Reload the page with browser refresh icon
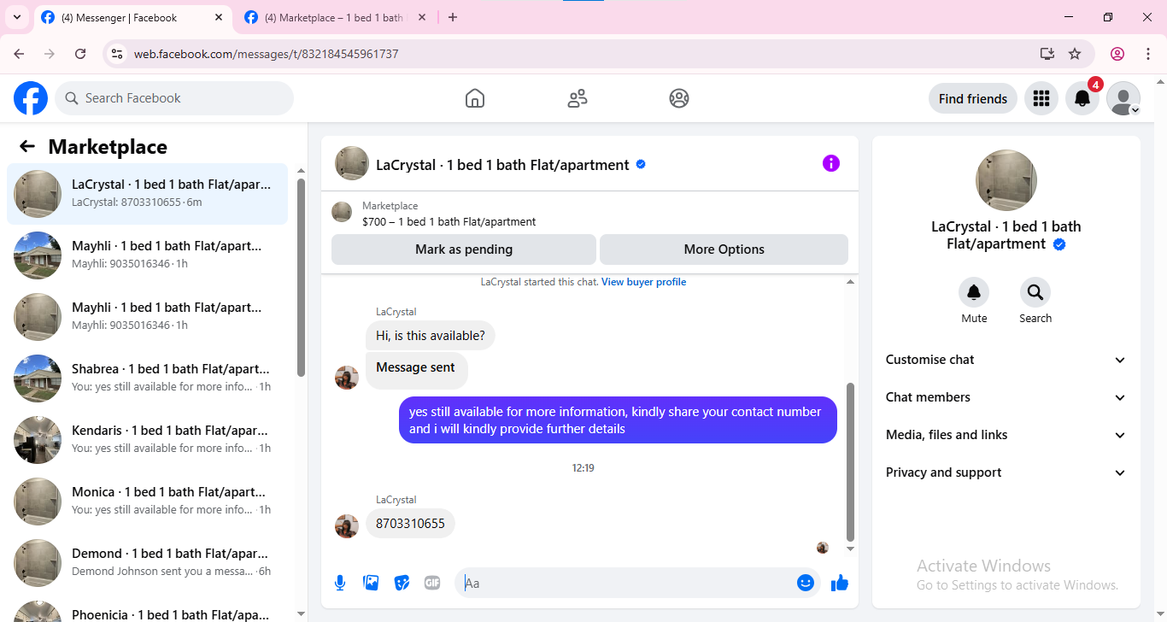The width and height of the screenshot is (1167, 622). point(80,54)
